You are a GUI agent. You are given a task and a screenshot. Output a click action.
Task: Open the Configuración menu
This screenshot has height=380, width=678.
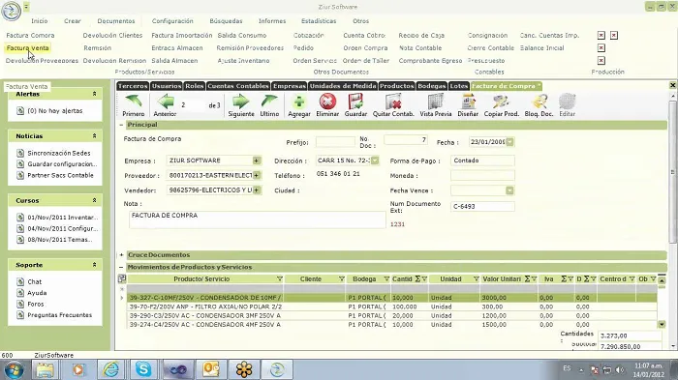click(172, 21)
